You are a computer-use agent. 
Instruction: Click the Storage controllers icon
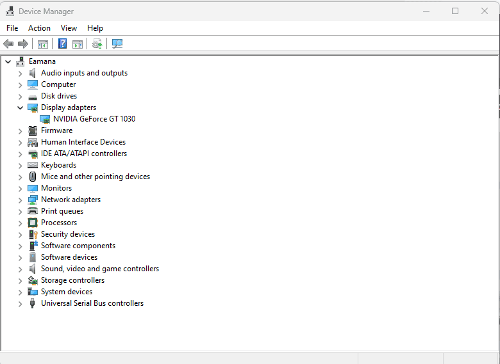coord(33,280)
